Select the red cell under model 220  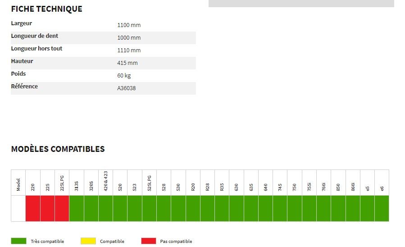coord(33,208)
